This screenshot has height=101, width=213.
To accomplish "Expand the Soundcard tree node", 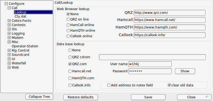I will (x=9, y=55).
